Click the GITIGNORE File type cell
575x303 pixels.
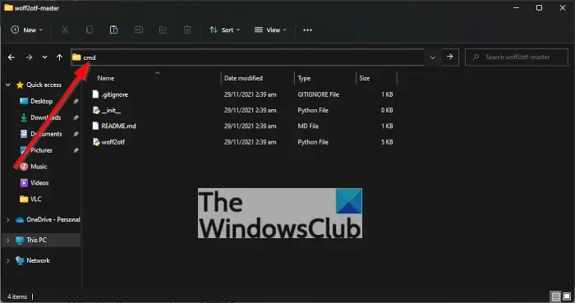coord(319,94)
